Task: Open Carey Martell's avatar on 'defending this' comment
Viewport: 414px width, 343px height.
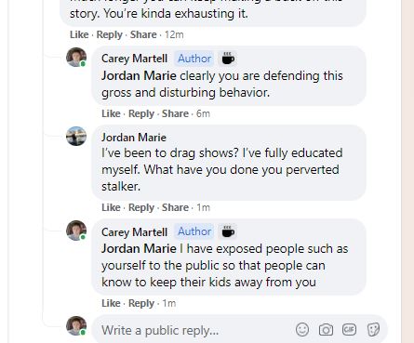Action: tap(76, 58)
